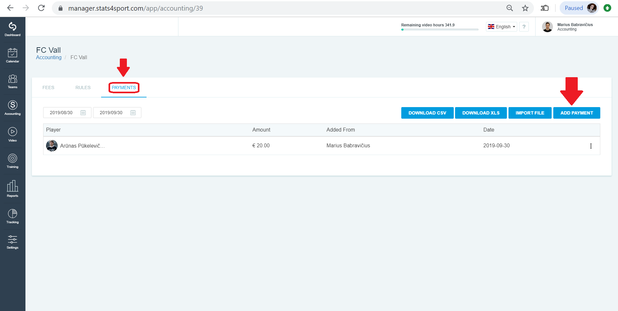Open the row options menu for Arūnas payment
The width and height of the screenshot is (618, 311).
tap(591, 146)
